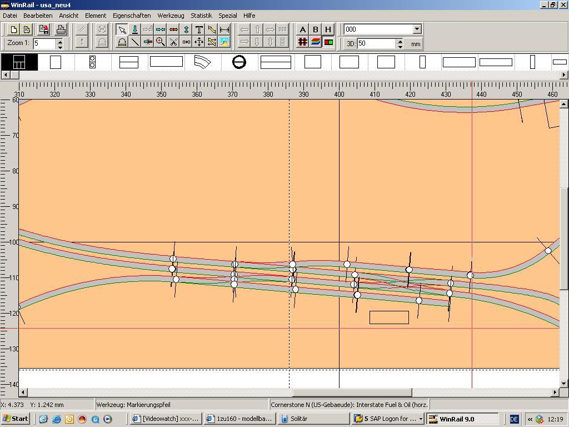Open the Statistik menu
Image resolution: width=569 pixels, height=427 pixels.
pos(201,16)
